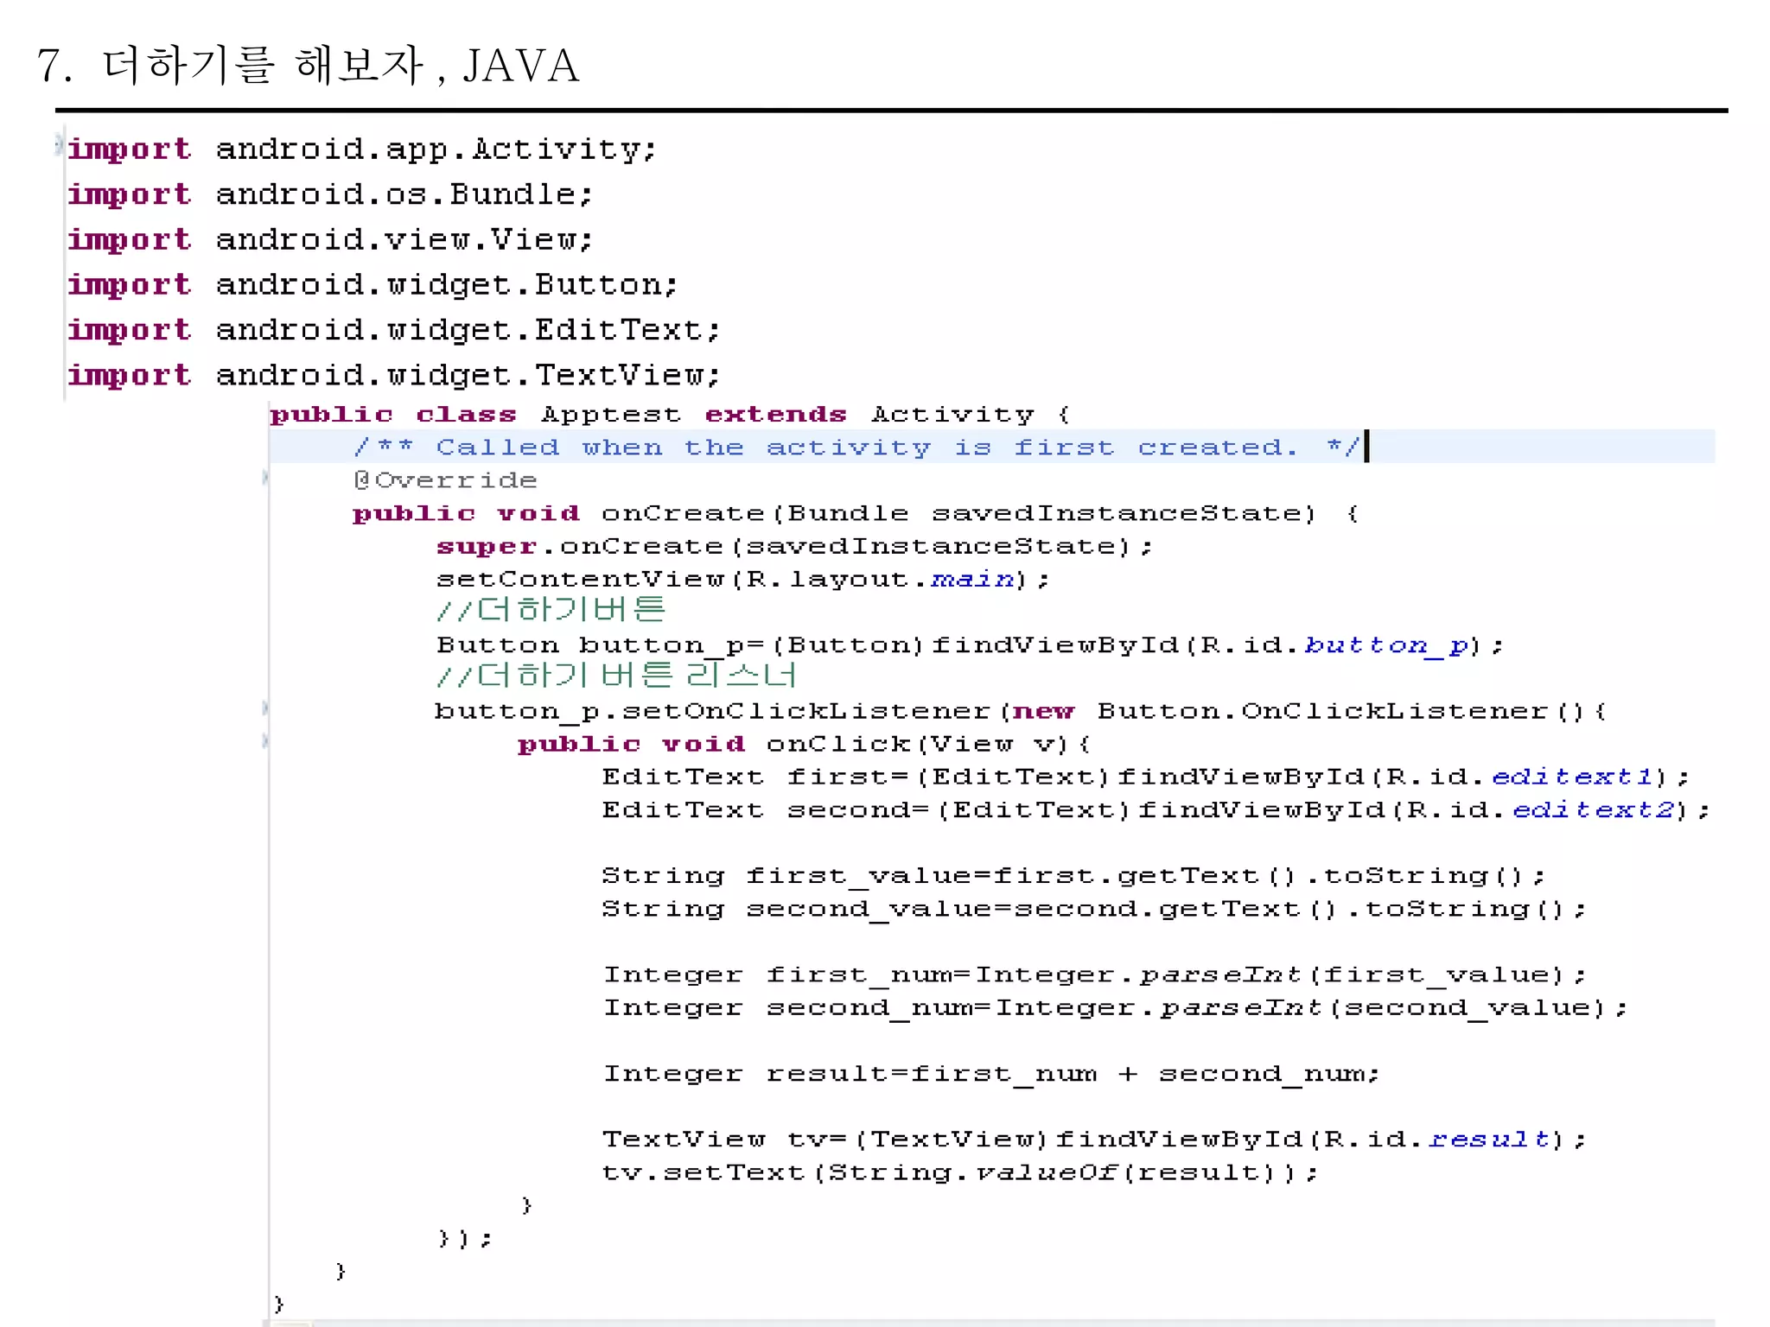Screen dimensions: 1770x1327
Task: Click the line 'import android.app.Activity;'
Action: (x=362, y=149)
